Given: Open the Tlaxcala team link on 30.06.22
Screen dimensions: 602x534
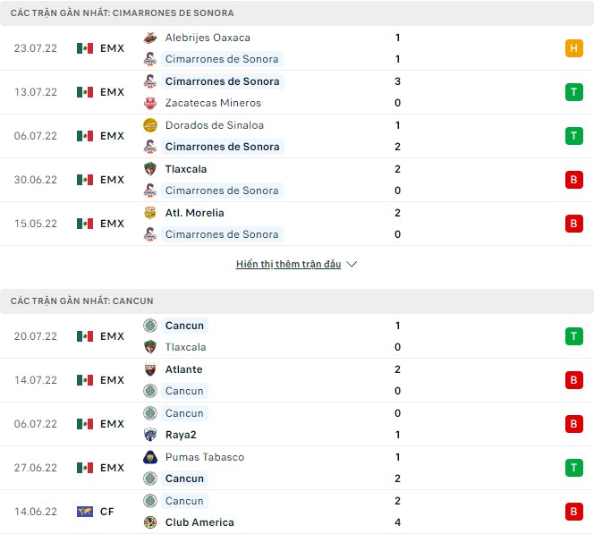Looking at the screenshot, I should [185, 169].
